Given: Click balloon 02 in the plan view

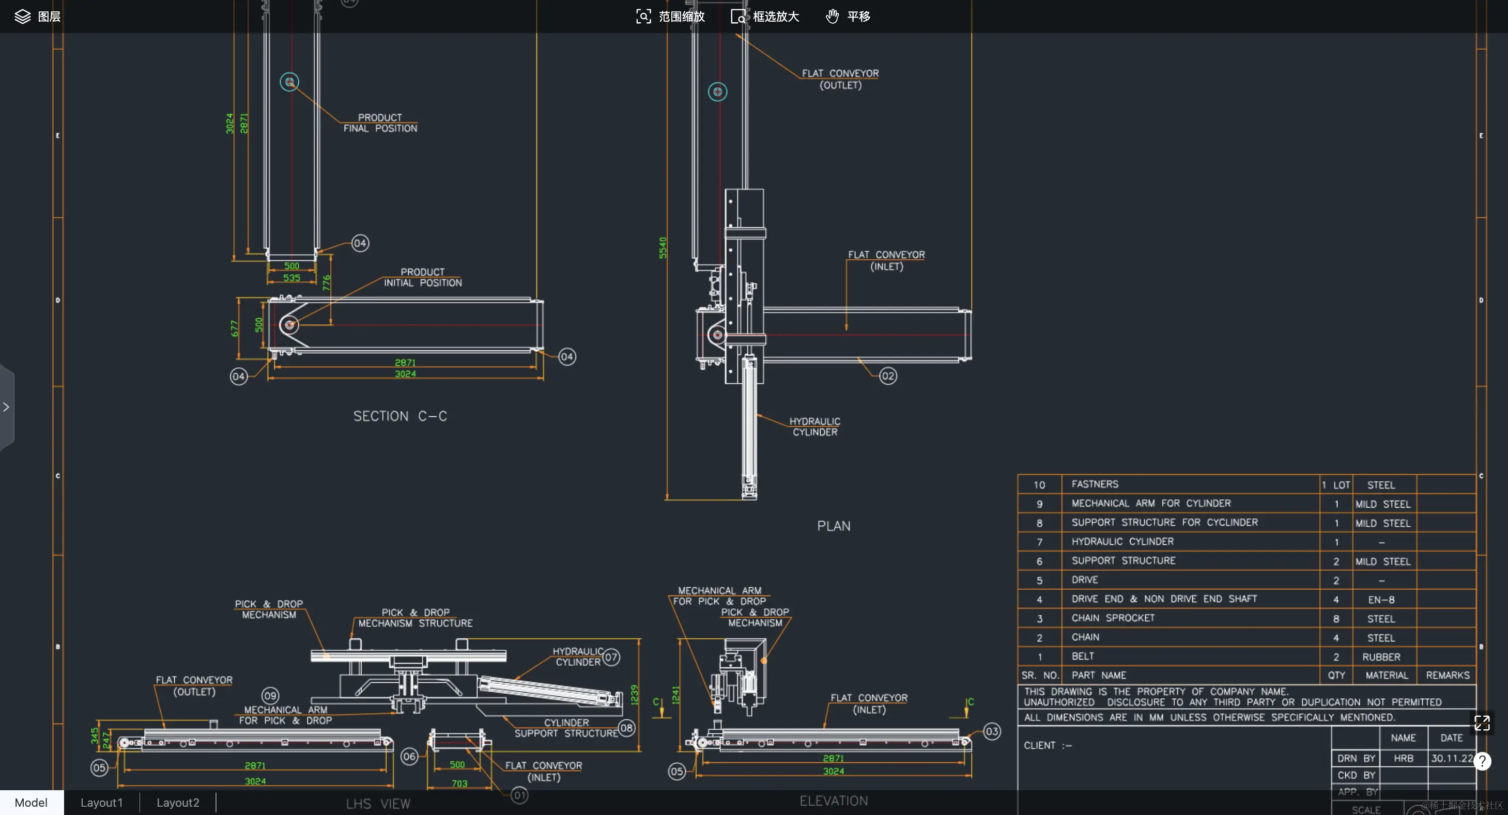Looking at the screenshot, I should tap(887, 376).
